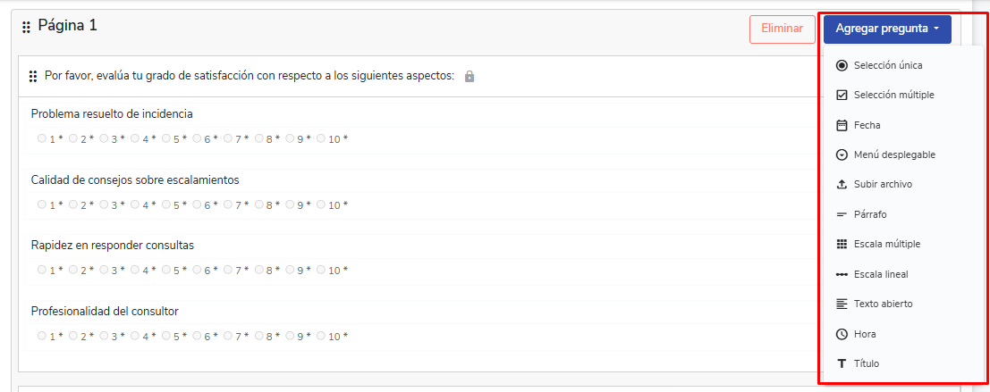Click the Hora clock icon
Image resolution: width=990 pixels, height=392 pixels.
pyautogui.click(x=842, y=334)
